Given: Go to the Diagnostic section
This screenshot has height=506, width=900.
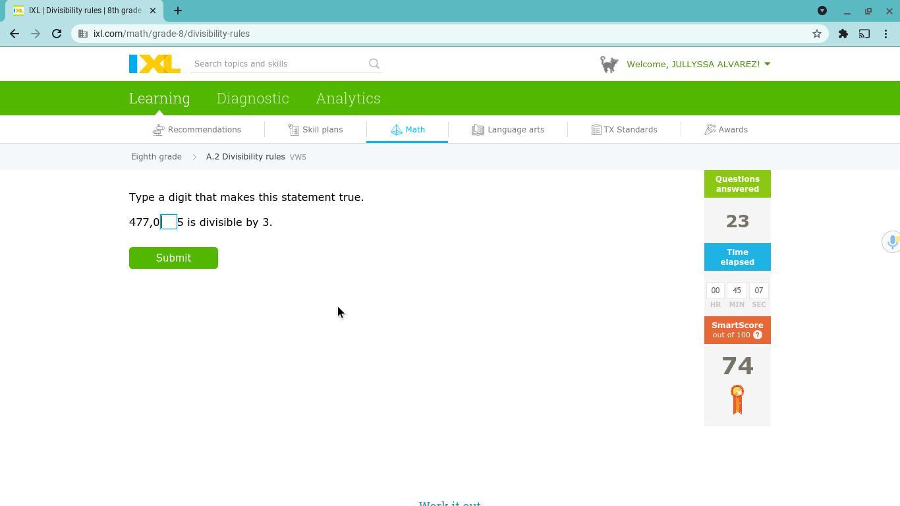Looking at the screenshot, I should 253,98.
